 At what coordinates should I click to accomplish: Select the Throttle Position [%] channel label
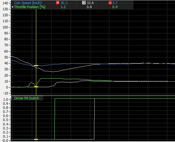[x=30, y=7]
